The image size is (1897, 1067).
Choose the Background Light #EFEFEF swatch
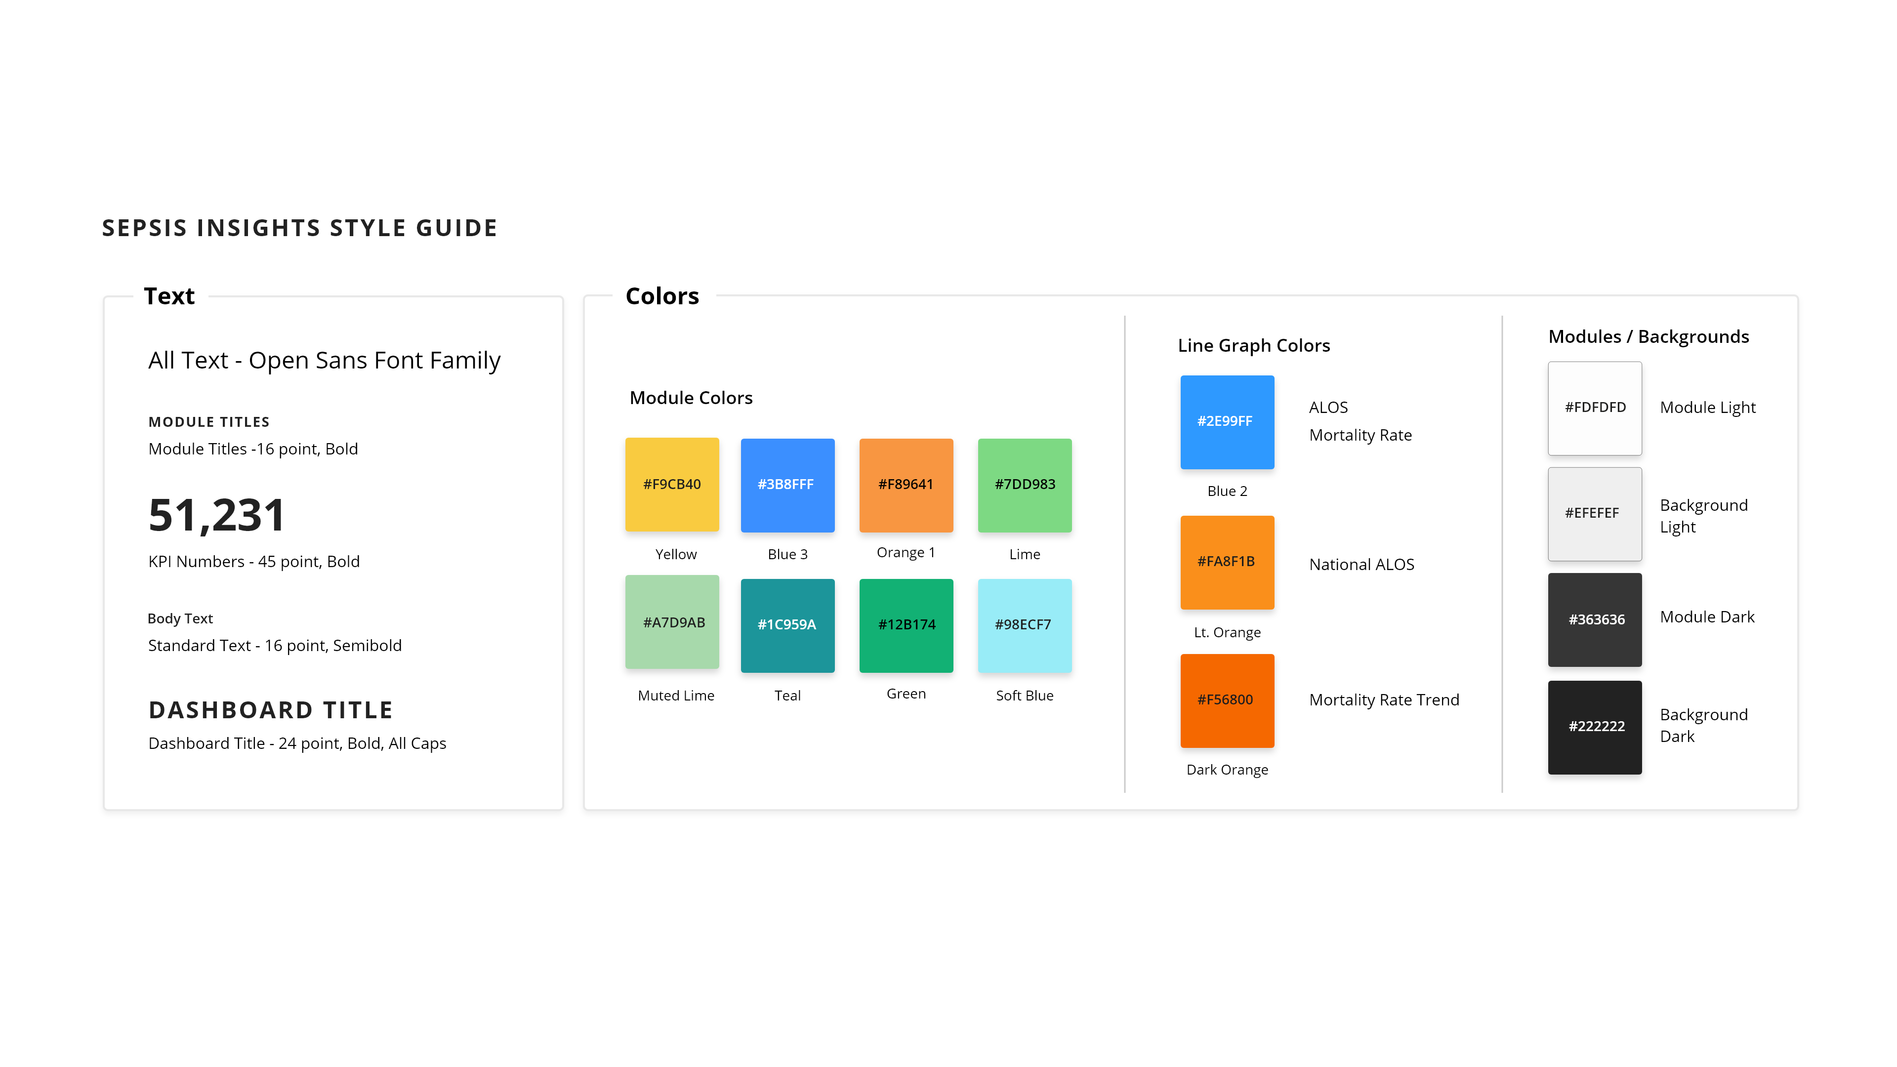pyautogui.click(x=1594, y=513)
